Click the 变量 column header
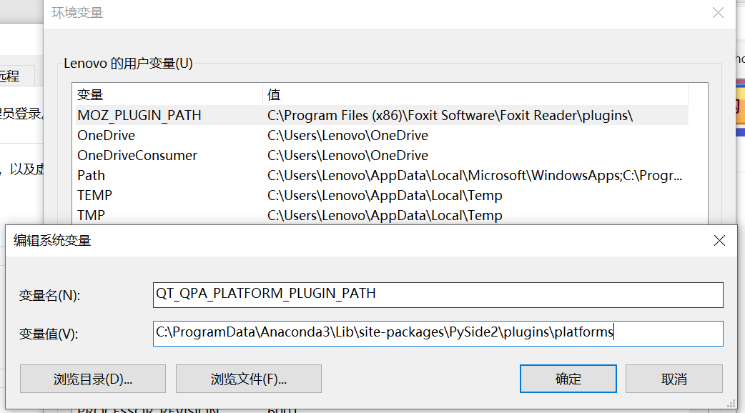Image resolution: width=745 pixels, height=413 pixels. (x=91, y=94)
